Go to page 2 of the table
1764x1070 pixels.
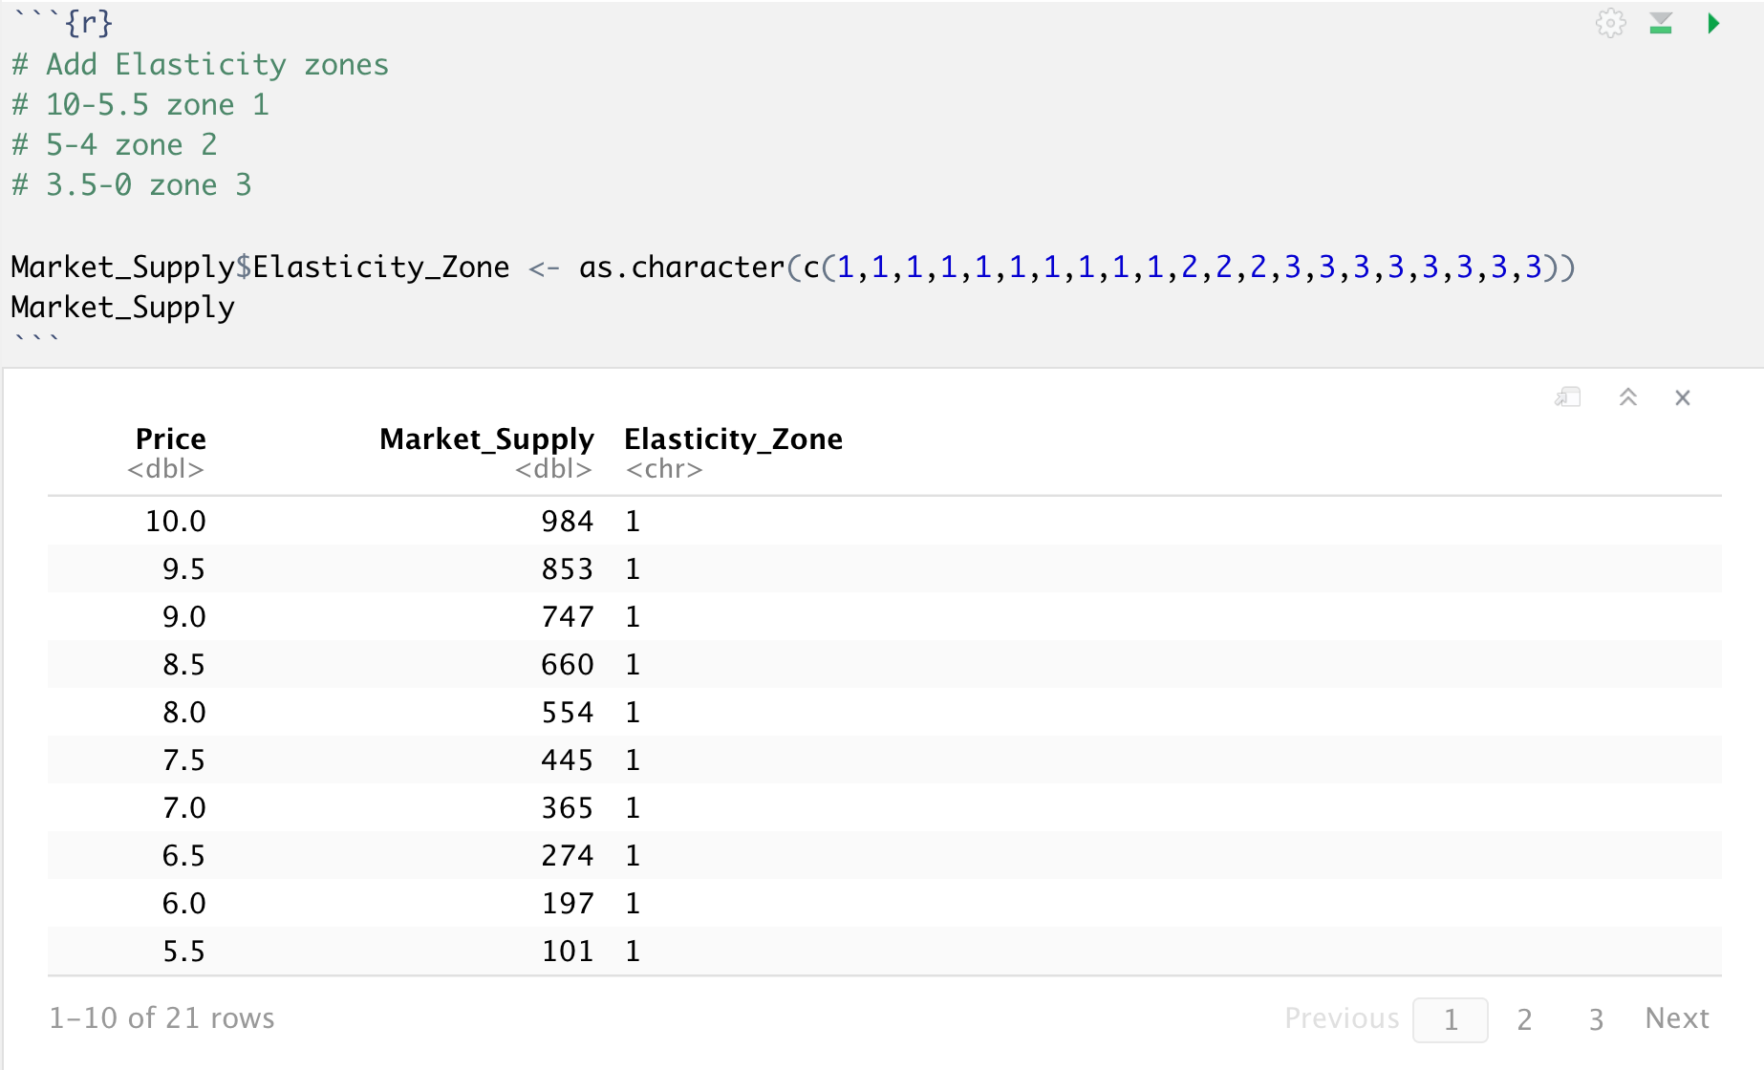[1524, 1019]
